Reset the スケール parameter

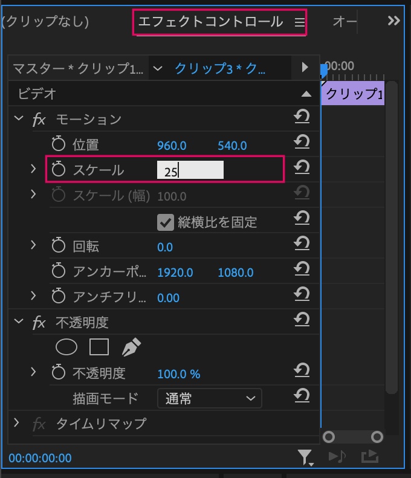302,167
